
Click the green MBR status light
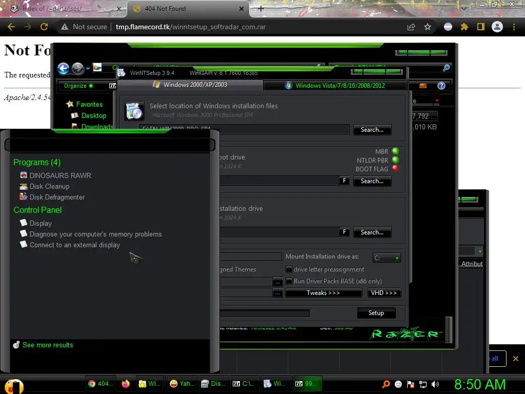pyautogui.click(x=395, y=151)
